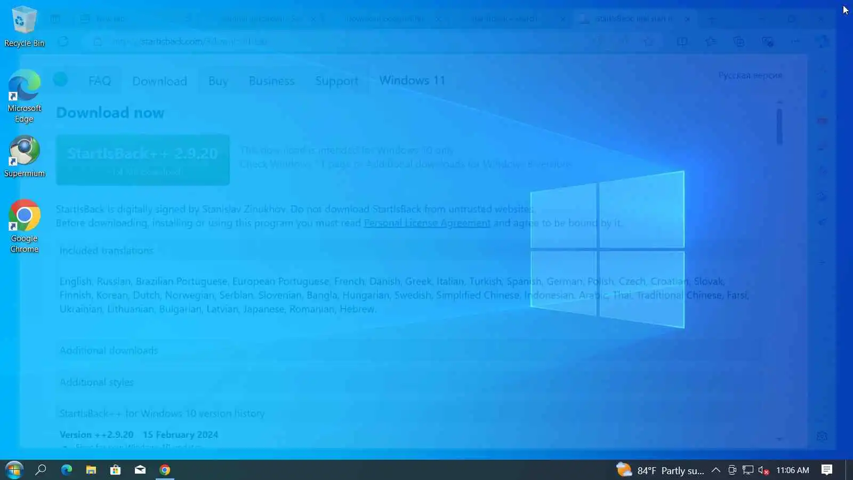Open the Action Center notifications icon

click(x=827, y=470)
